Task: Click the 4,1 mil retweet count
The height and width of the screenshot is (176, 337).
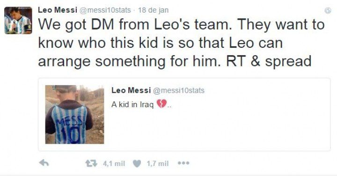Action: 114,164
